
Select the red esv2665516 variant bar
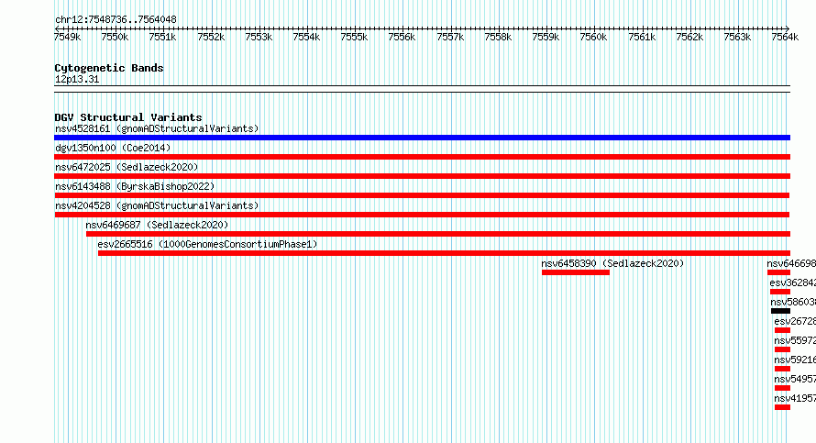click(444, 253)
